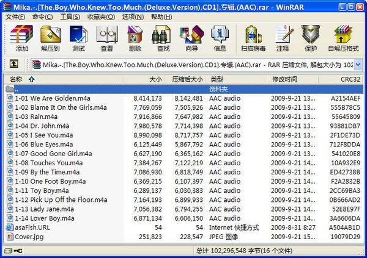The width and height of the screenshot is (367, 258).
Task: Click the 'JPEG 图像' type cell
Action: [x=223, y=237]
